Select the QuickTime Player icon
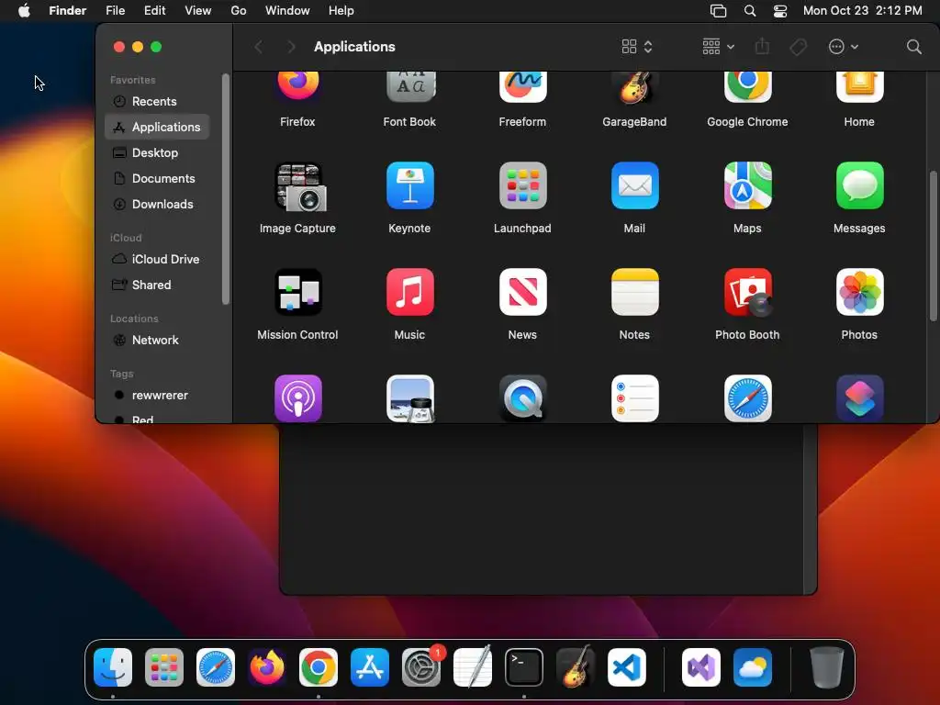 click(x=522, y=398)
